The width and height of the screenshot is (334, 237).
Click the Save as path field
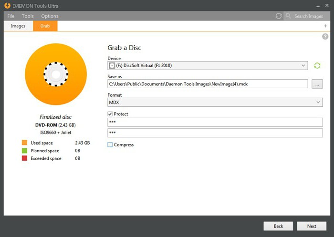pyautogui.click(x=208, y=84)
